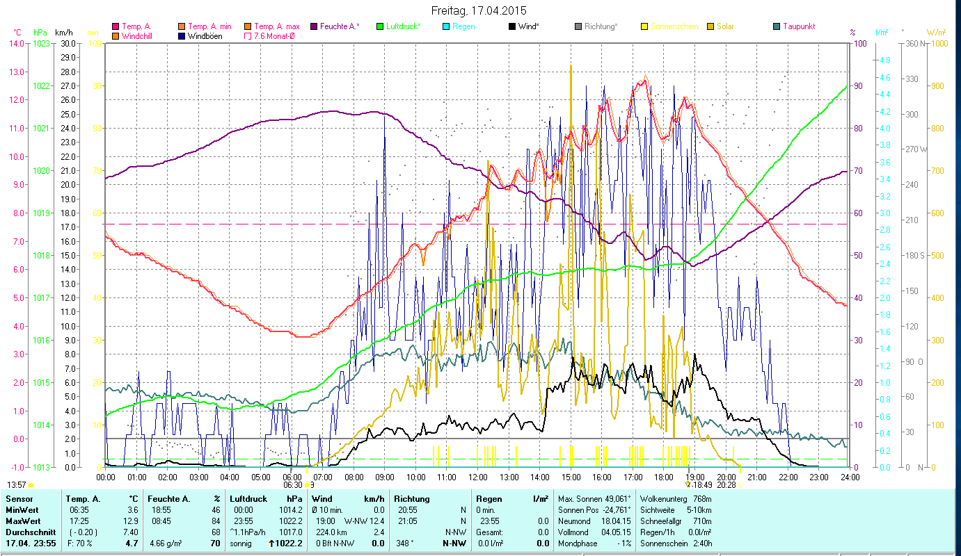This screenshot has height=556, width=961.
Task: Click the 'W-NW 12.4' wind maximum value
Action: tap(365, 521)
